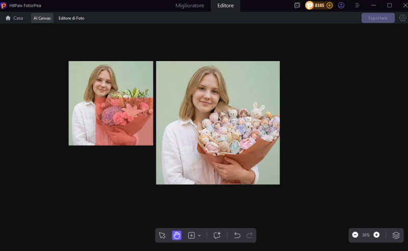Open the AI chat sparkle tool
This screenshot has width=408, height=251.
click(x=217, y=235)
